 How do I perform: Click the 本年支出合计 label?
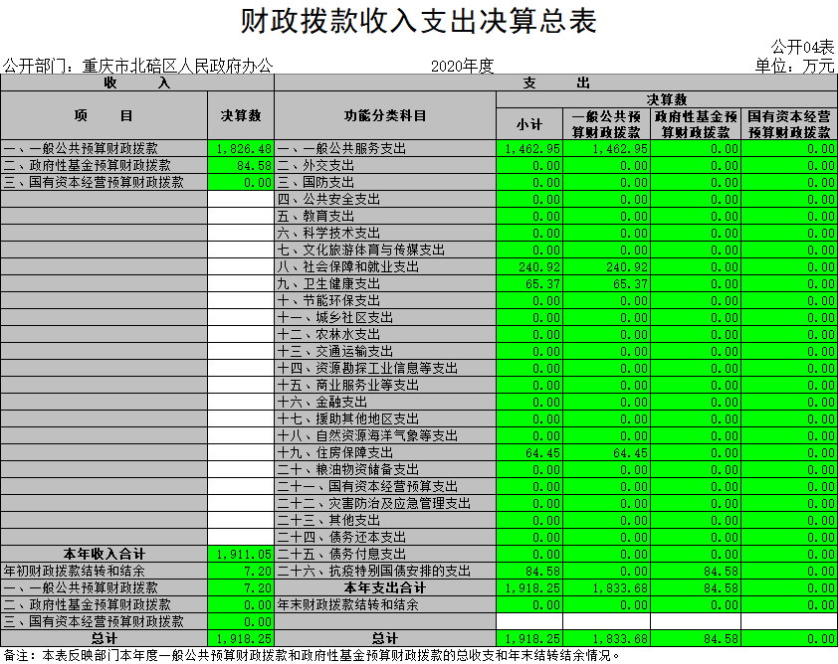point(385,588)
